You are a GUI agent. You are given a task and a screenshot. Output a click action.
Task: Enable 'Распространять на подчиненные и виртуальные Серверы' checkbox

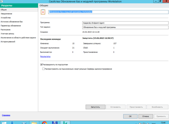43,68
